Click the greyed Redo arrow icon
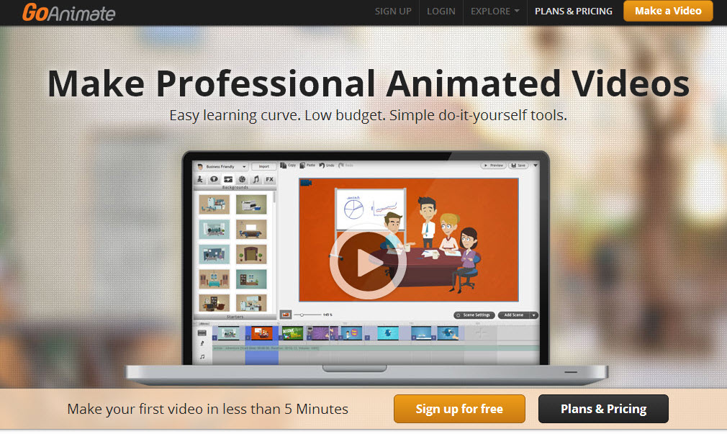727x434 pixels. [340, 166]
